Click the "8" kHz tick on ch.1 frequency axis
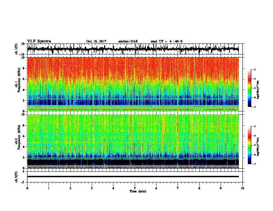273x211 pixels. tap(24, 68)
